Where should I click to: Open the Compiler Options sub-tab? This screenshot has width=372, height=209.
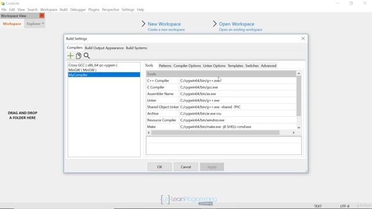pyautogui.click(x=187, y=66)
